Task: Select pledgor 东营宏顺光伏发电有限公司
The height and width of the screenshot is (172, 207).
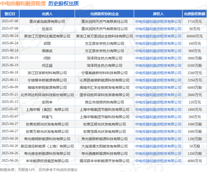Action: tap(47, 124)
